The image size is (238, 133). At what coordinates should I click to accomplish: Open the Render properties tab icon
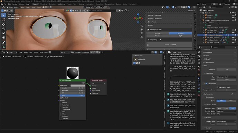click(199, 56)
